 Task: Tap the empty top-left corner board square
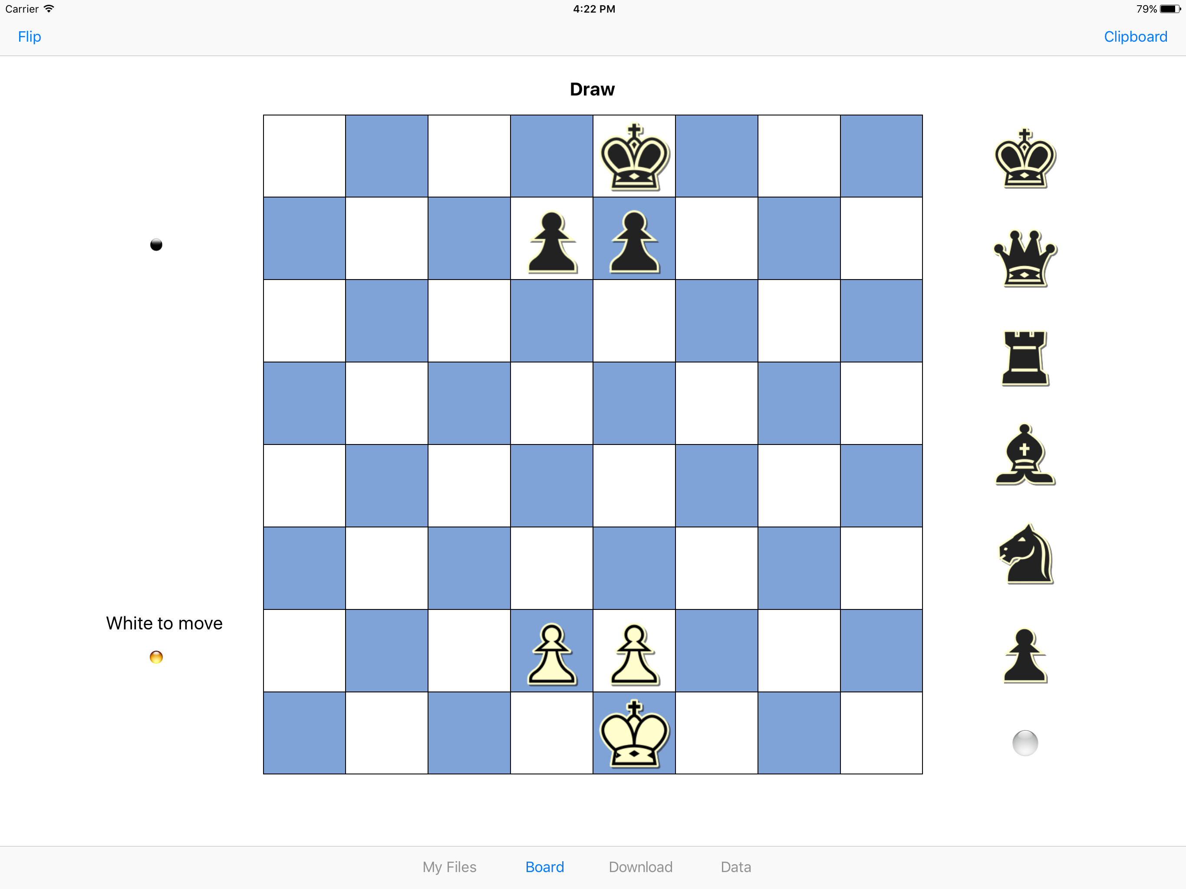coord(304,156)
